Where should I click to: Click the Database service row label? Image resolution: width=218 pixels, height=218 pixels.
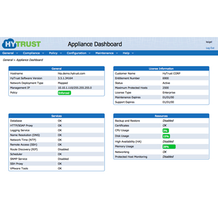coord(16,120)
